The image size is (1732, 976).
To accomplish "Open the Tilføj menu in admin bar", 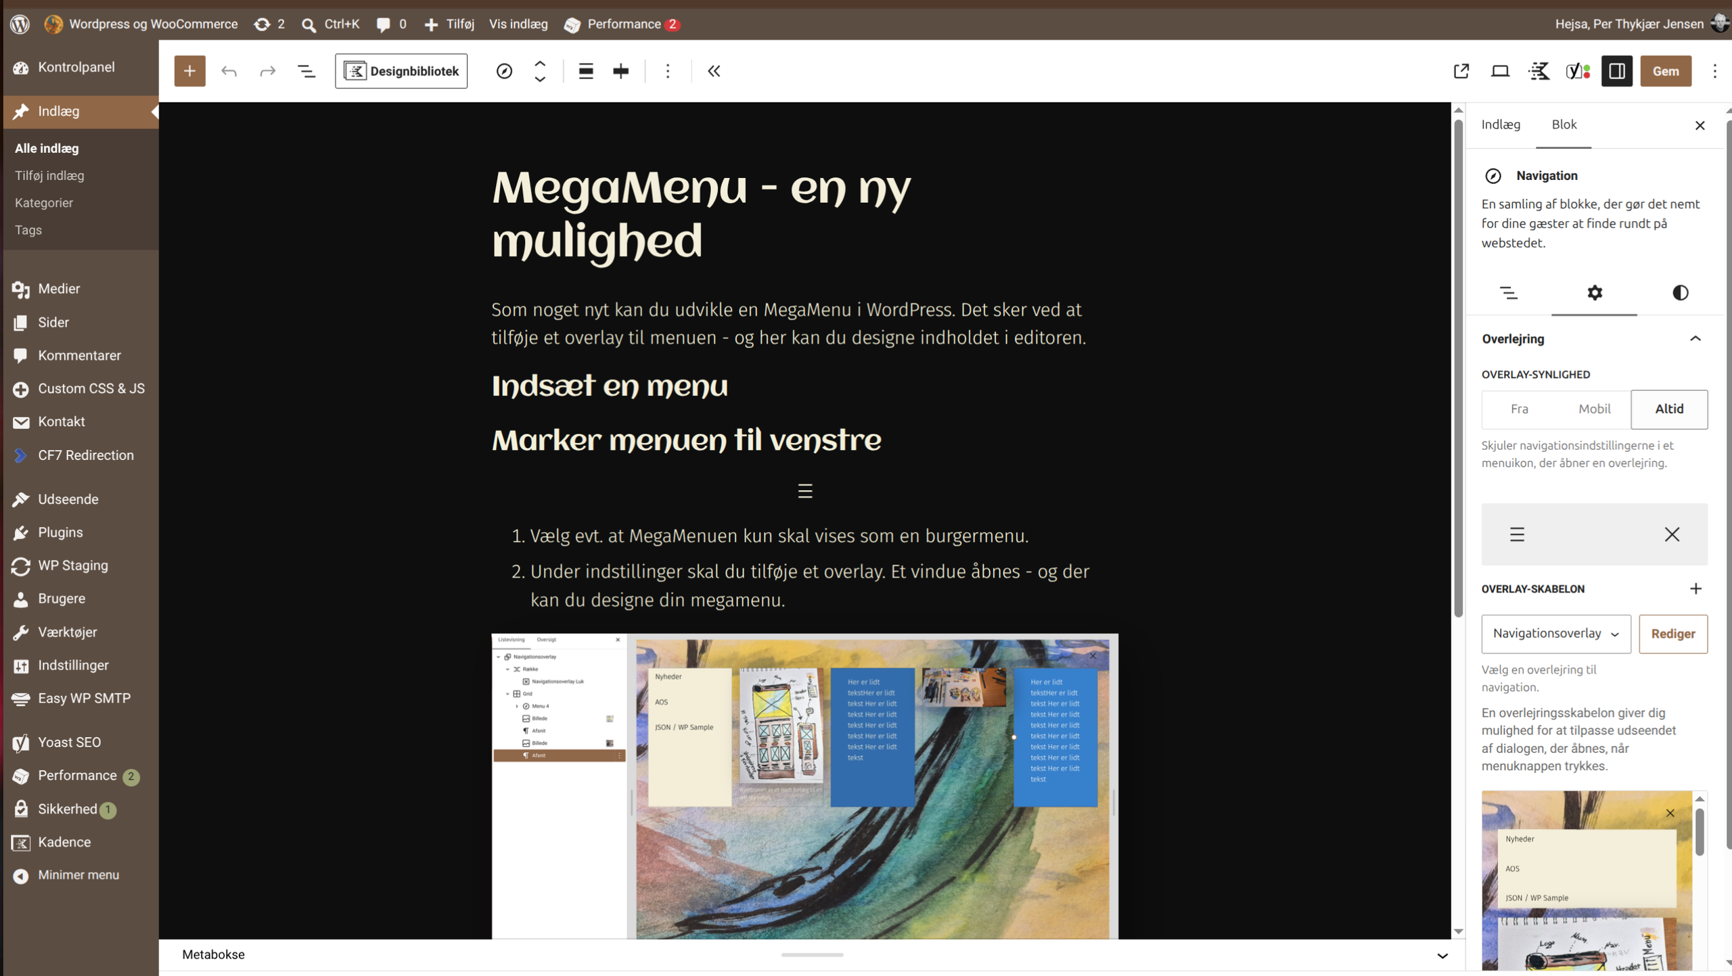I will (449, 24).
